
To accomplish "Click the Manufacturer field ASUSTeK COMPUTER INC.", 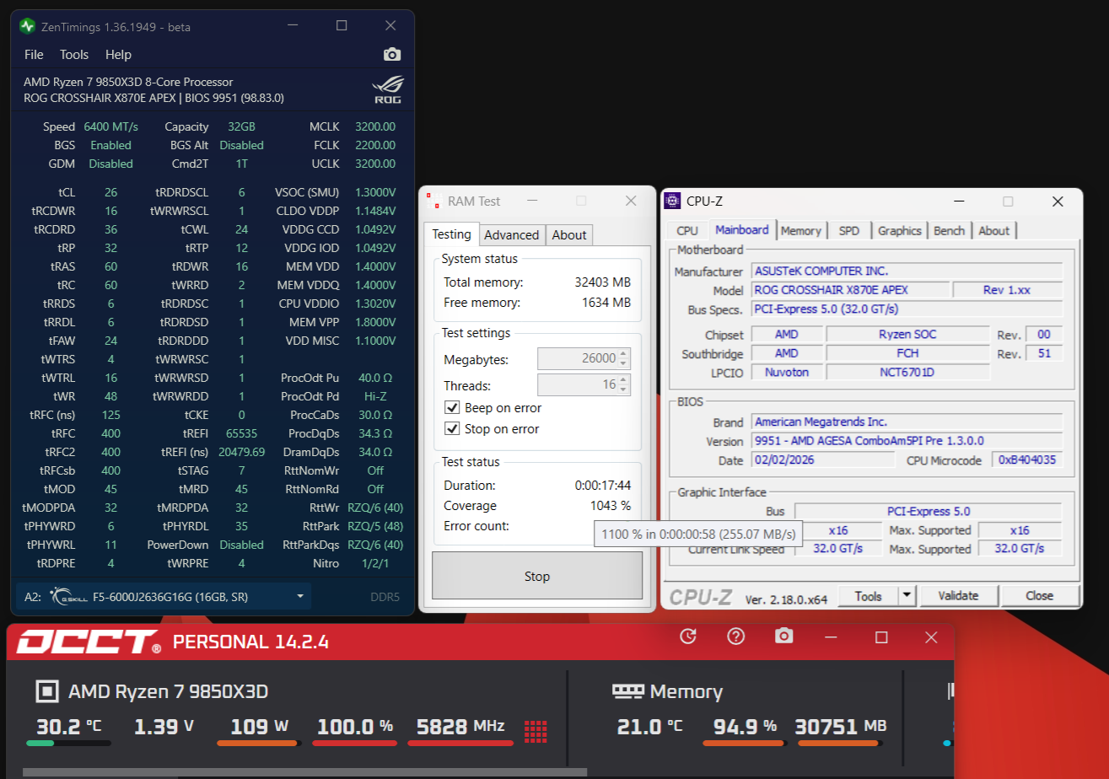I will (907, 271).
